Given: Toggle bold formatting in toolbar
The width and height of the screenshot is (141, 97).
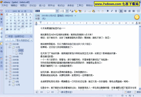Looking at the screenshot, I should coord(108,11).
